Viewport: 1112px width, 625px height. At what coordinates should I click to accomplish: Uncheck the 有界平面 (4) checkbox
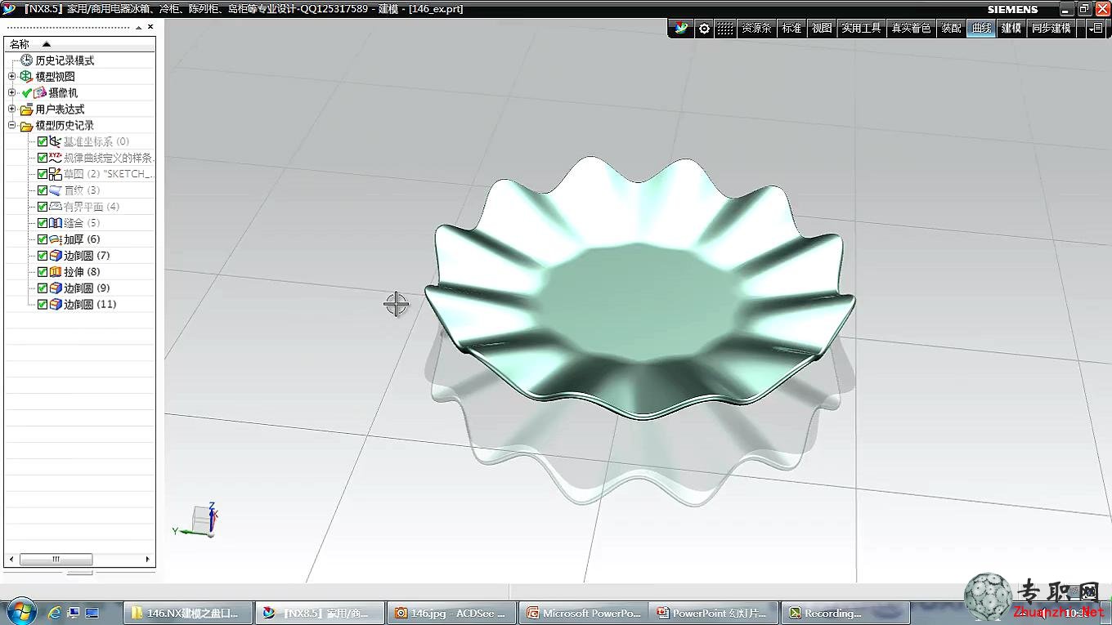[x=43, y=207]
